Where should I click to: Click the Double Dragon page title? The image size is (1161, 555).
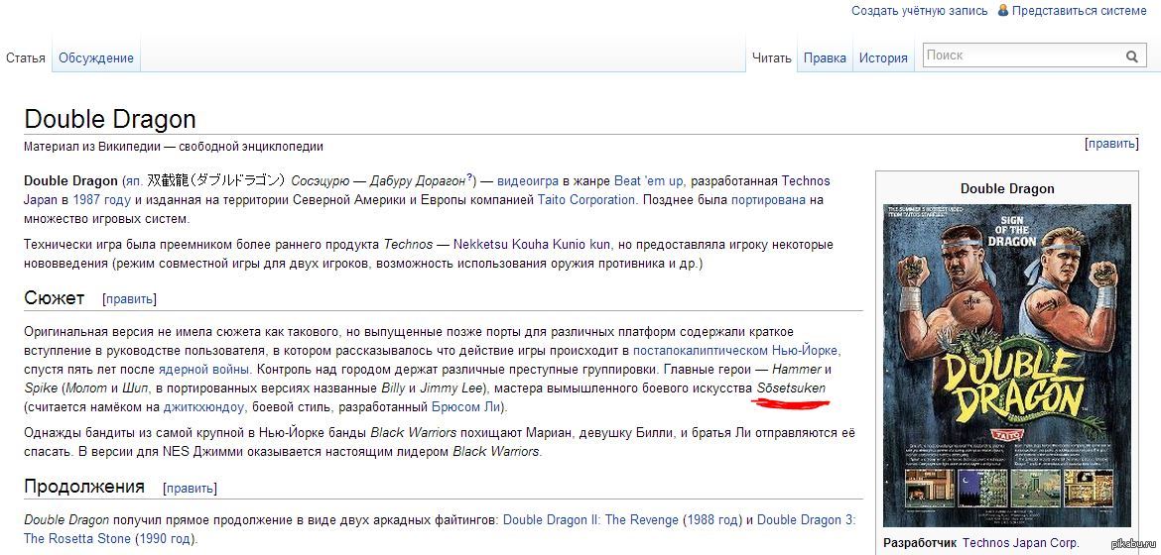pos(109,119)
